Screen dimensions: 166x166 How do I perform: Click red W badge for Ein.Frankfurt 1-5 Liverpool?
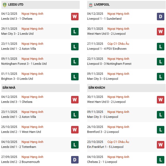[x=161, y=145]
